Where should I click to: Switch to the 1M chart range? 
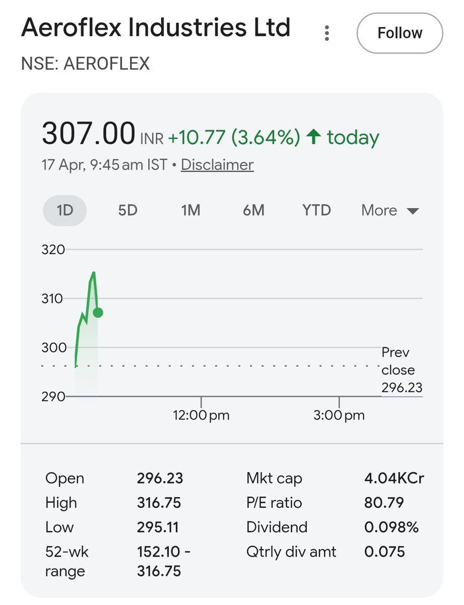[191, 210]
